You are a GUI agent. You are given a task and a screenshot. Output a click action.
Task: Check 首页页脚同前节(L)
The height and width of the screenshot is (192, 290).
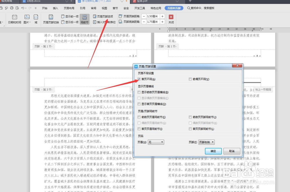pyautogui.click(x=190, y=129)
